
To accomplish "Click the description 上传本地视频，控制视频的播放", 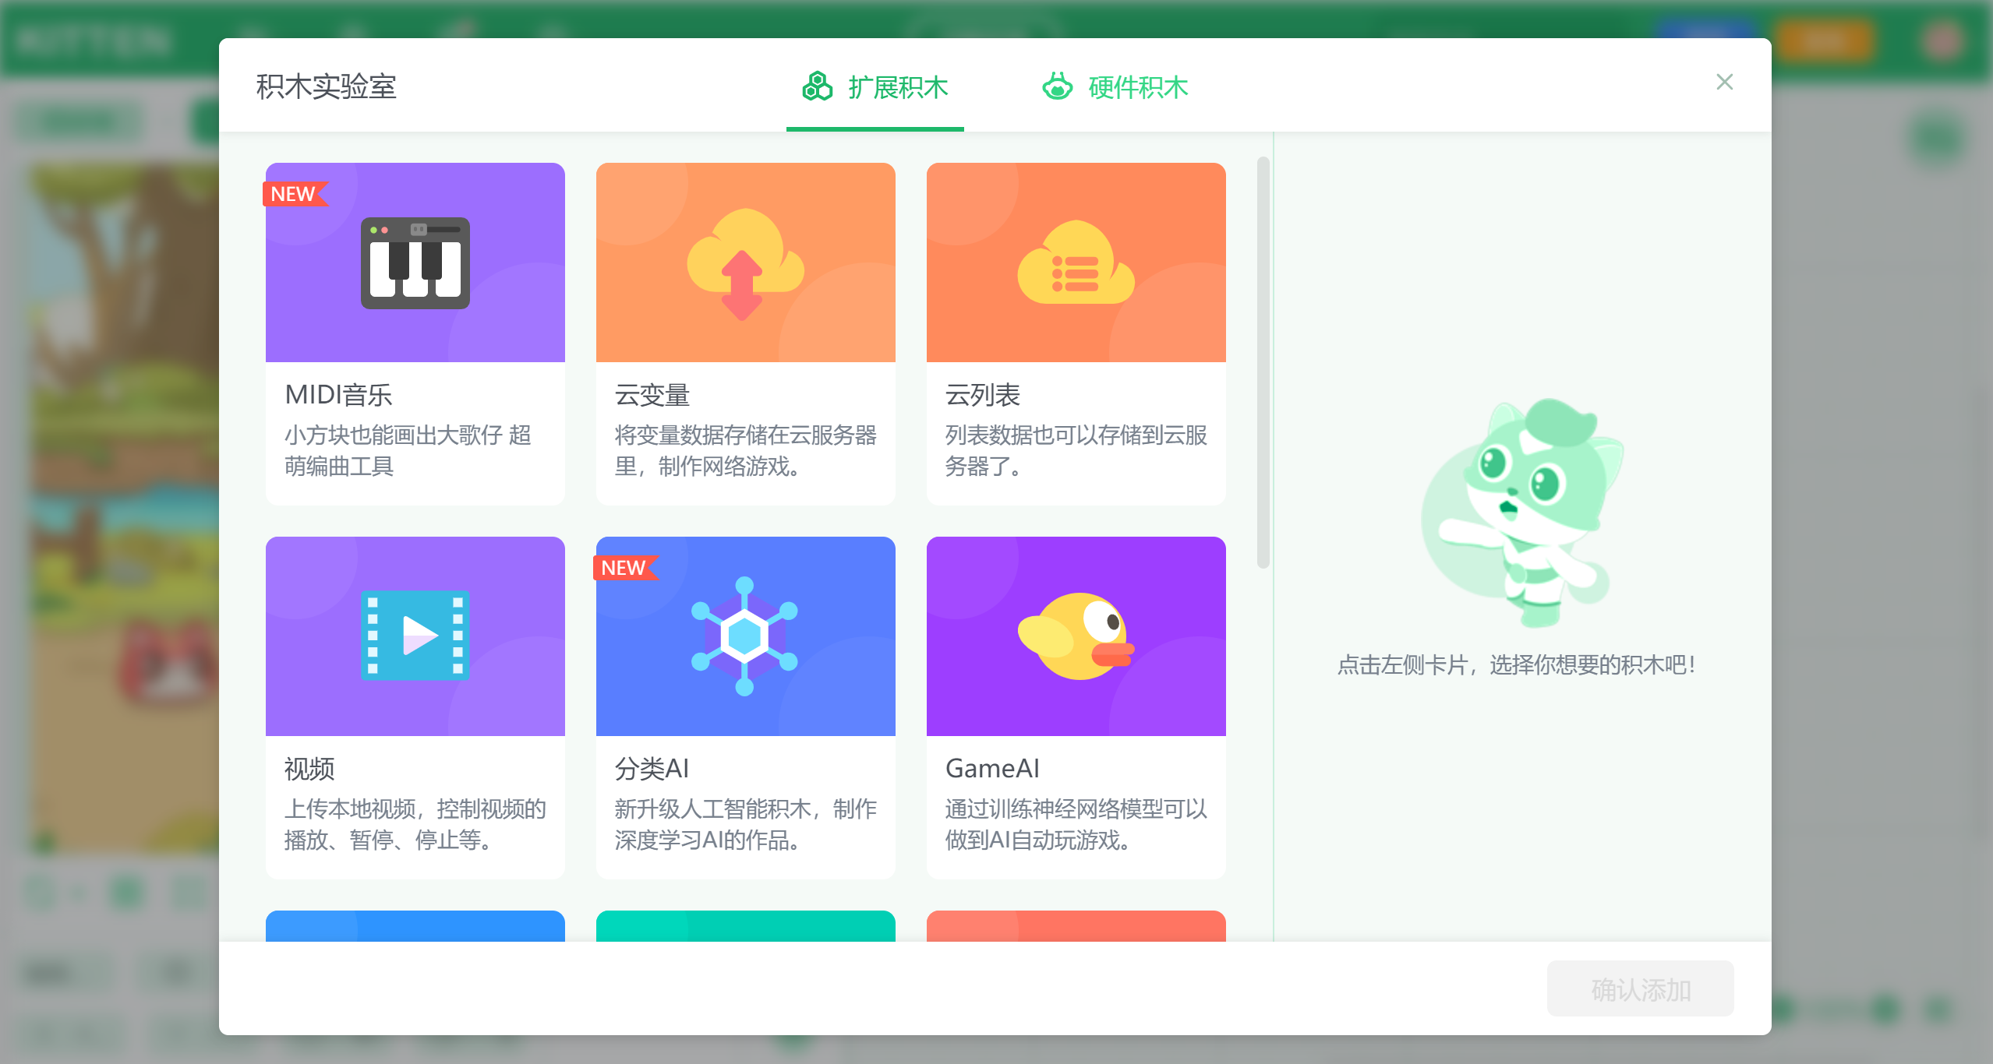I will click(x=415, y=824).
